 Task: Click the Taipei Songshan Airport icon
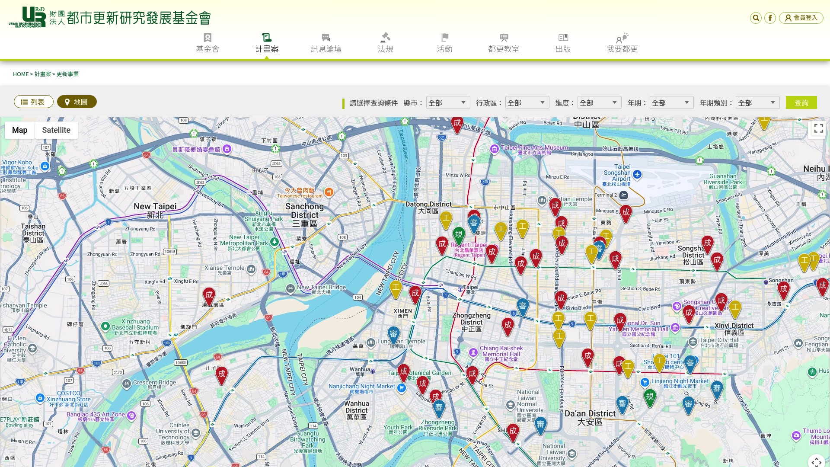[637, 175]
